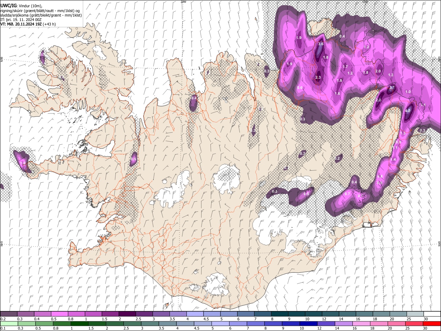Click the initial time line IT: þri. 19. 11. 2024 00Z
The image size is (441, 331).
[21, 20]
